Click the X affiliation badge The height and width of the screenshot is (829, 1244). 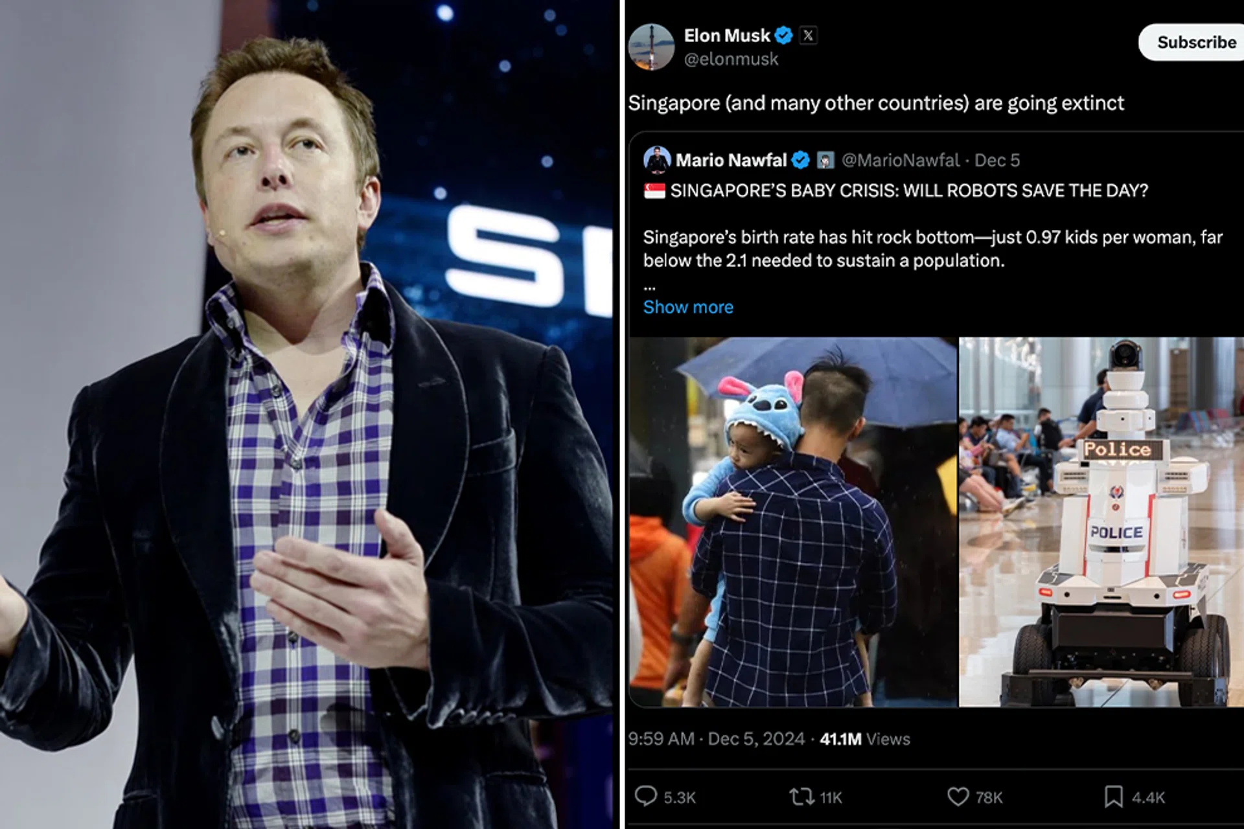pyautogui.click(x=808, y=36)
